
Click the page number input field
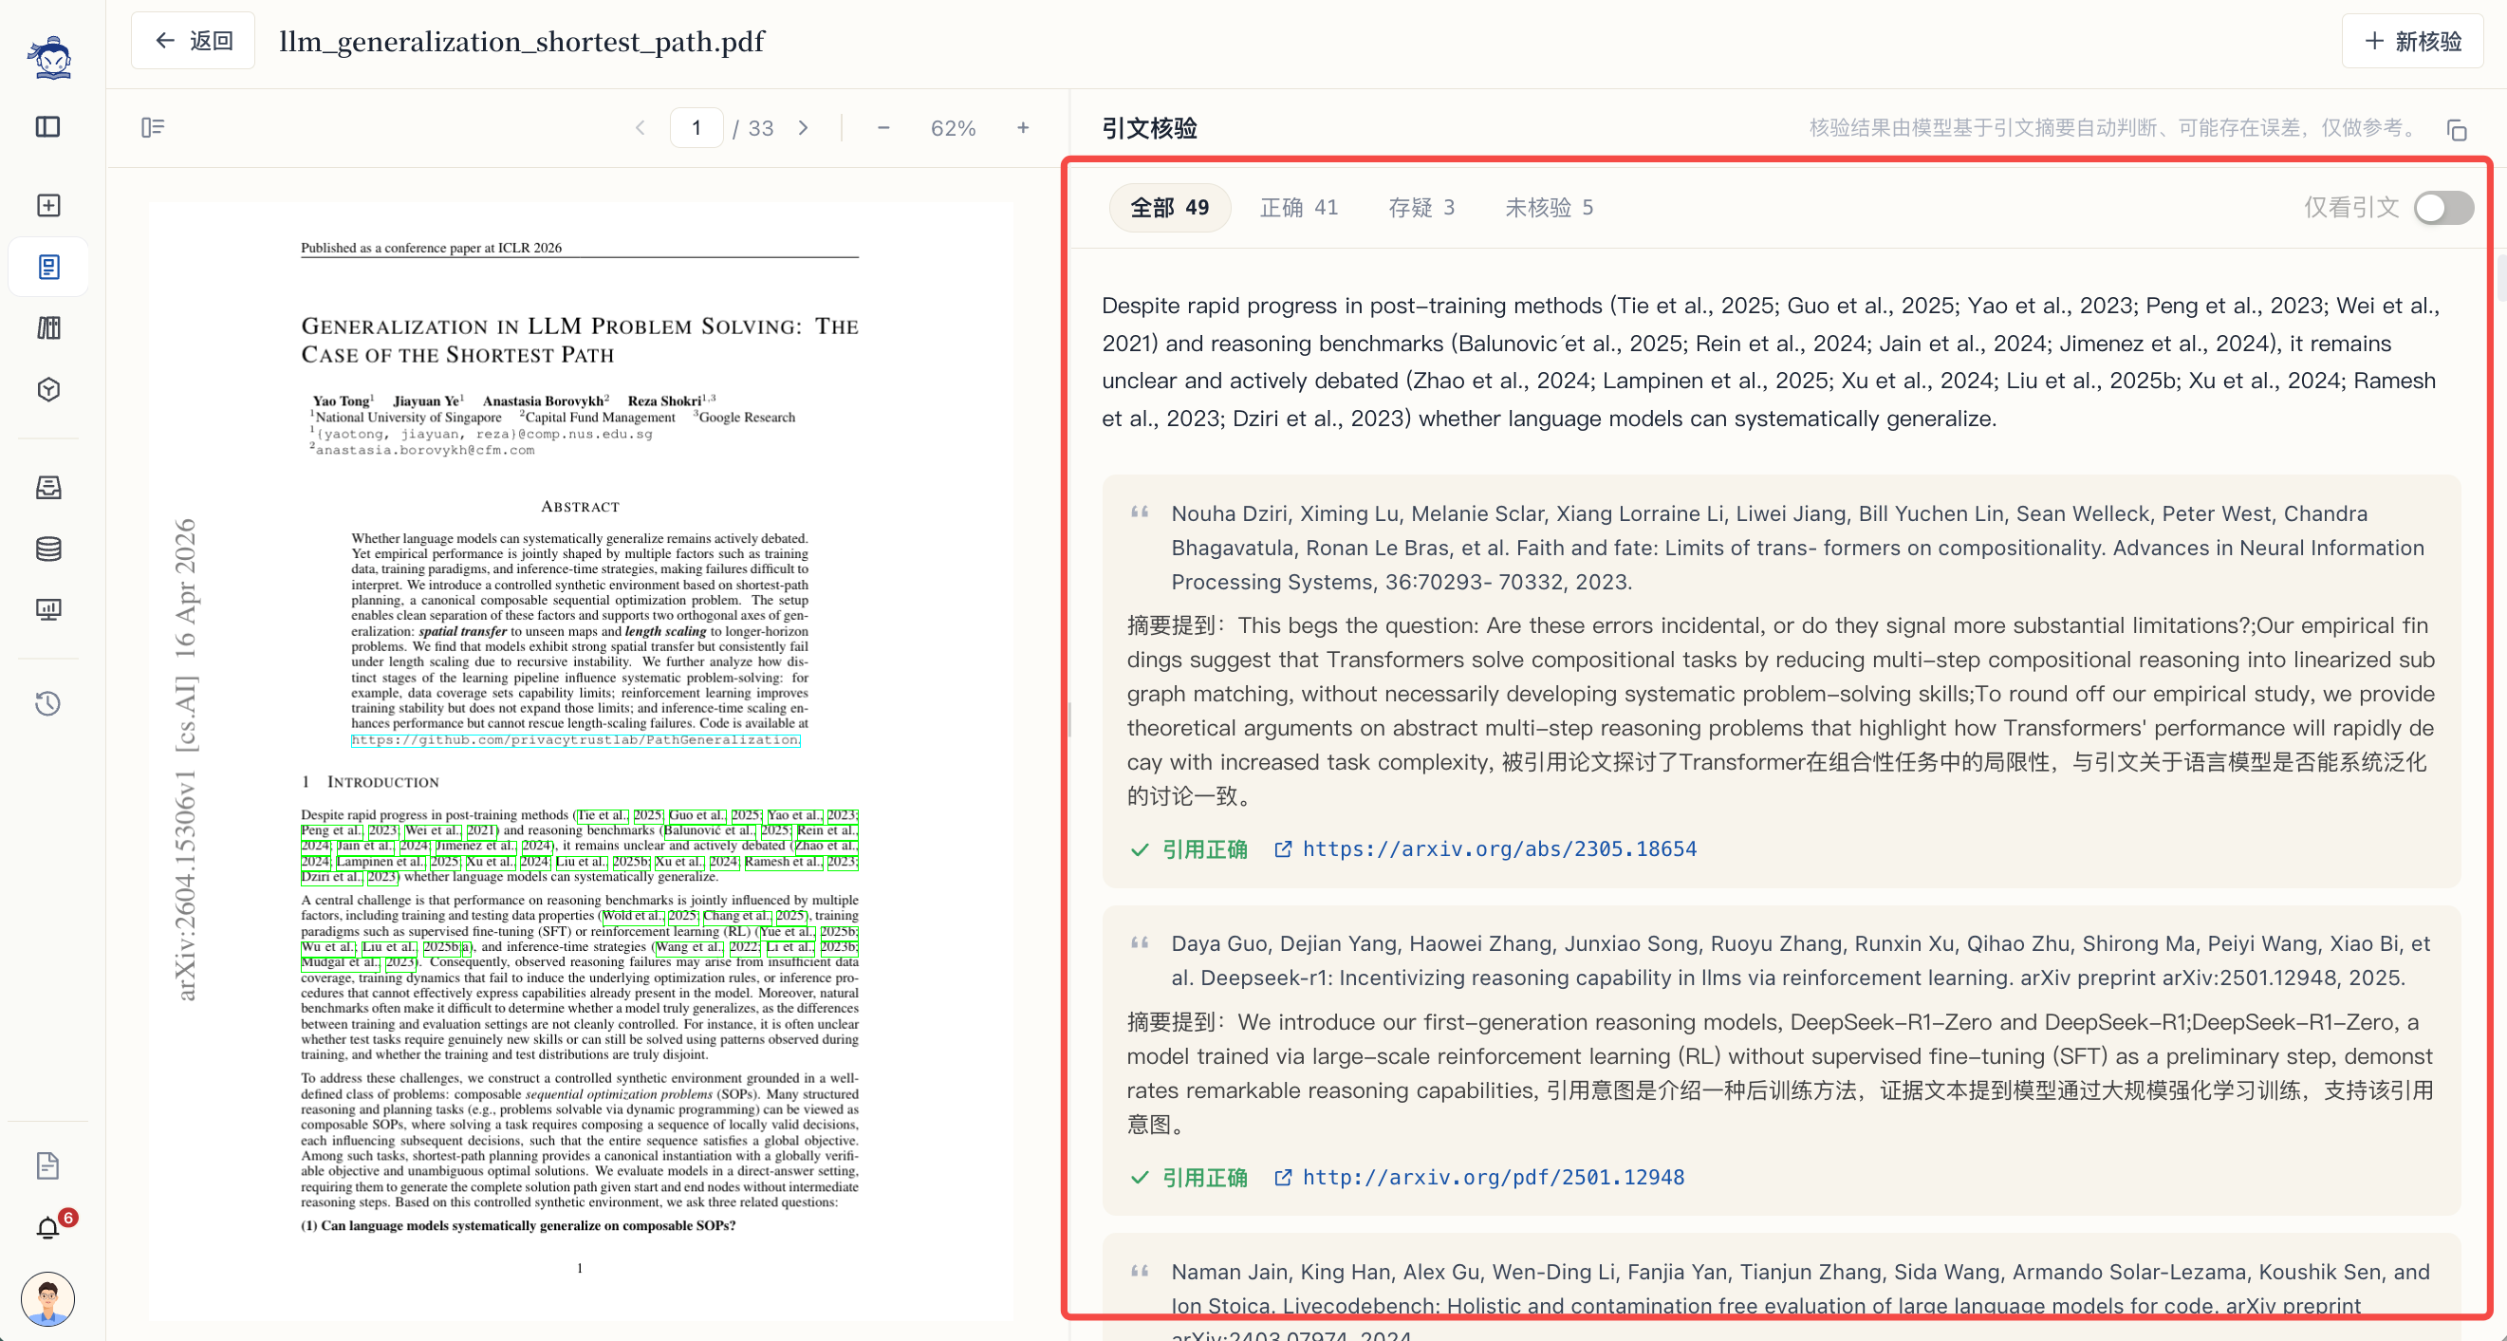[696, 127]
